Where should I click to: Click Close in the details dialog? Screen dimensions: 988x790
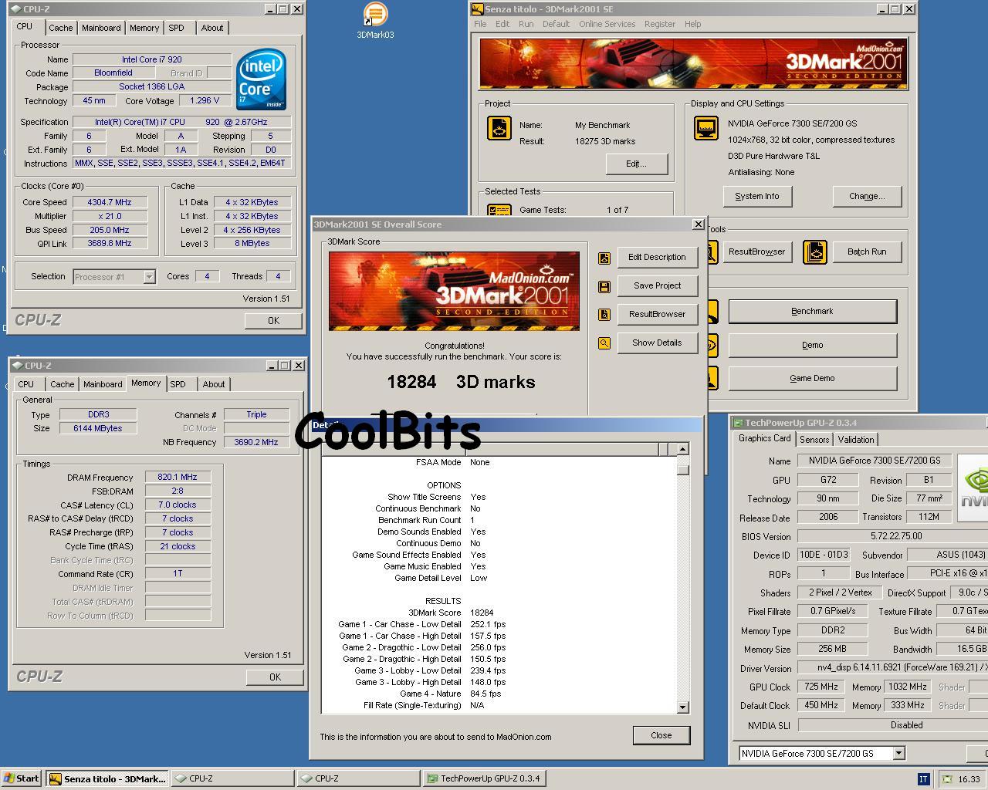coord(661,735)
